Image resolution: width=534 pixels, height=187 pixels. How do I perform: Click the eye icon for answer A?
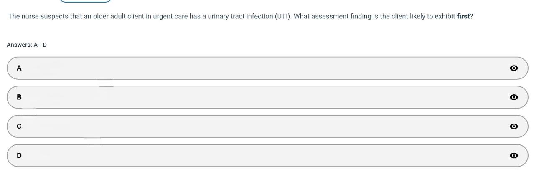[514, 68]
